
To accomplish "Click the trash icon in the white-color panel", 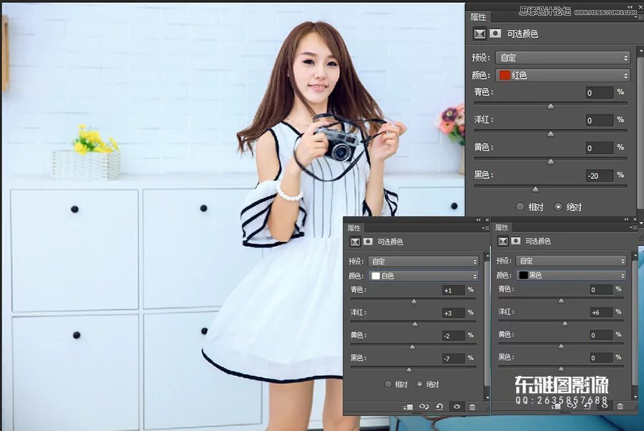I will coord(472,407).
